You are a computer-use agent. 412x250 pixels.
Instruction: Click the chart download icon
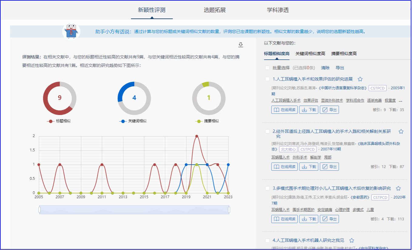pyautogui.click(x=241, y=45)
